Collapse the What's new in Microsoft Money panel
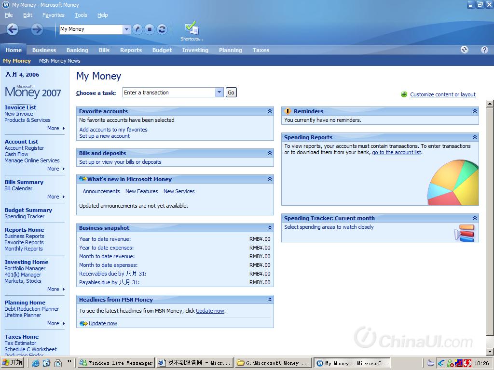Image resolution: width=494 pixels, height=370 pixels. pyautogui.click(x=270, y=179)
